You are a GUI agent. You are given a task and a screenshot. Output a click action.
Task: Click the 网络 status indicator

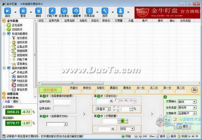tap(126, 136)
